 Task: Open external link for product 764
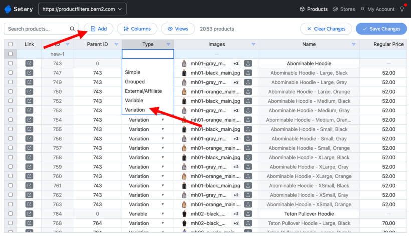29,214
